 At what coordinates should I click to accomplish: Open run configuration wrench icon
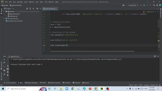4,63
